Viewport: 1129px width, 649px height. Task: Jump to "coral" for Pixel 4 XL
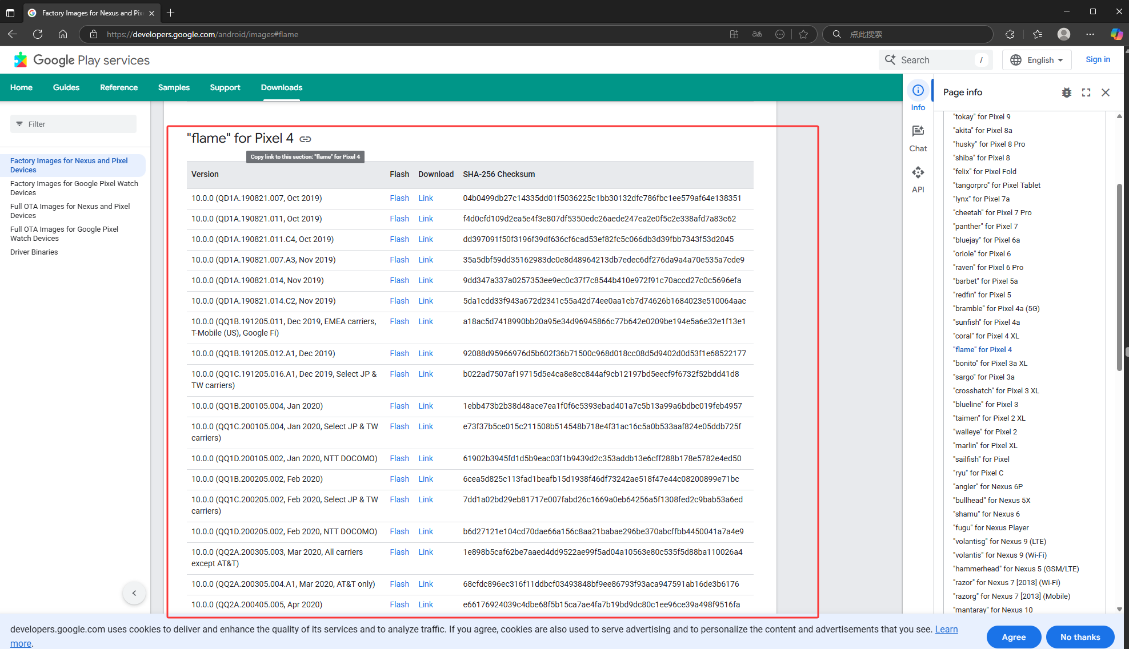tap(986, 336)
